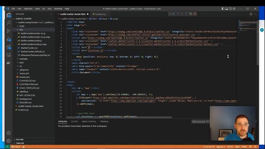Toggle the bottom panel layout button
Screen dimensions: 265x149
(227, 9)
